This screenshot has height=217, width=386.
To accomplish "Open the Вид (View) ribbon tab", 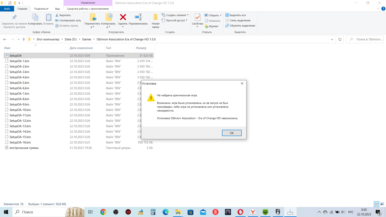I will coord(57,9).
